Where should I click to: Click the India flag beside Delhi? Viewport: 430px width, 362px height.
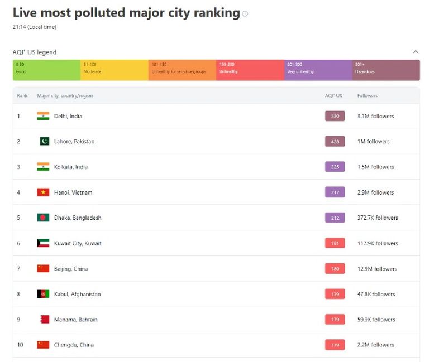point(43,116)
